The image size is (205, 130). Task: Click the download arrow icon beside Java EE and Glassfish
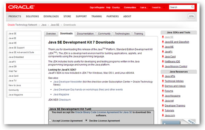[x=163, y=42]
